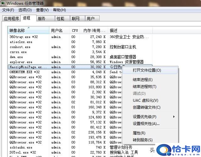Viewport: 201px width, 157px height.
Task: Click the Task Manager title bar icon
Action: [3, 3]
